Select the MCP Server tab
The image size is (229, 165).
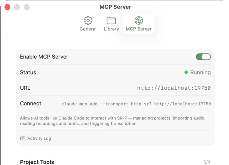point(139,24)
